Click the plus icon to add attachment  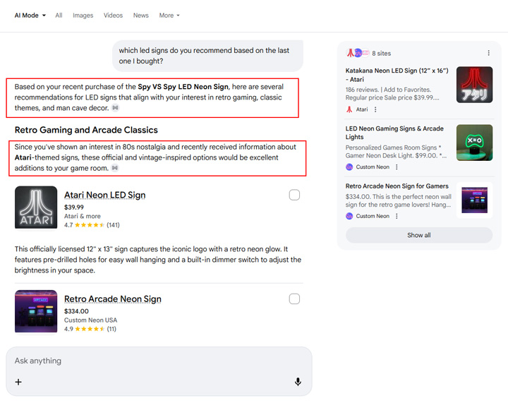pos(18,382)
